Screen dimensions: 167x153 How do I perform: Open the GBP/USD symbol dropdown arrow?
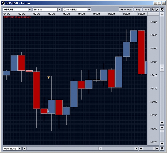[x=30, y=10]
